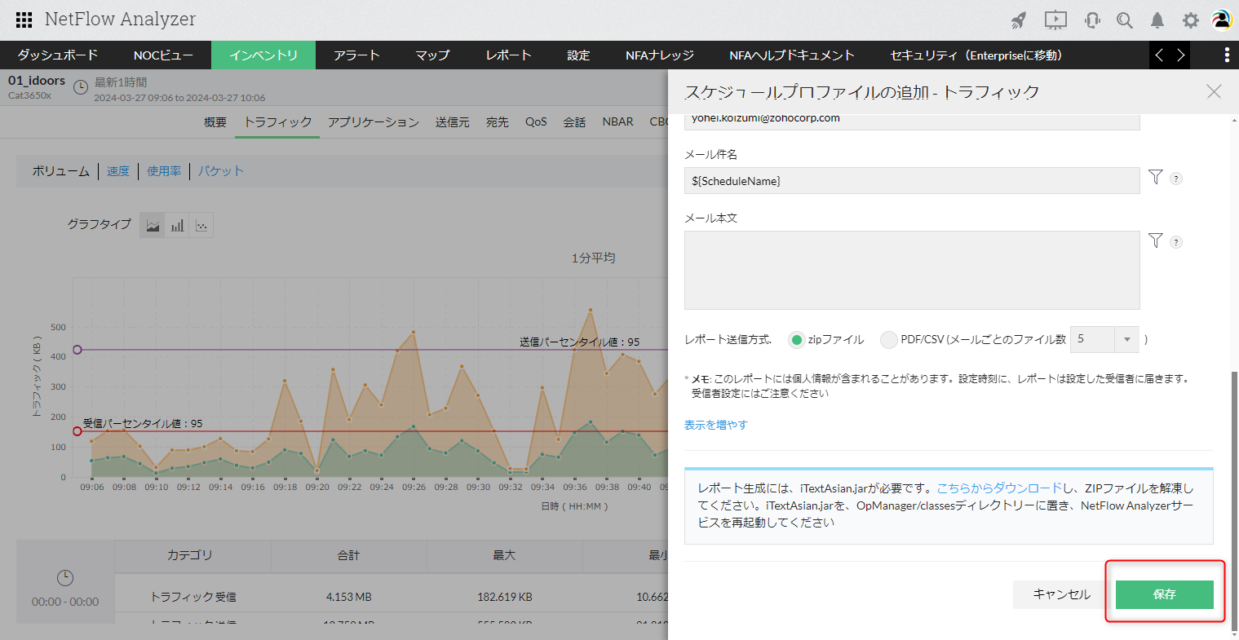Open the apps grid menu icon

pyautogui.click(x=24, y=20)
